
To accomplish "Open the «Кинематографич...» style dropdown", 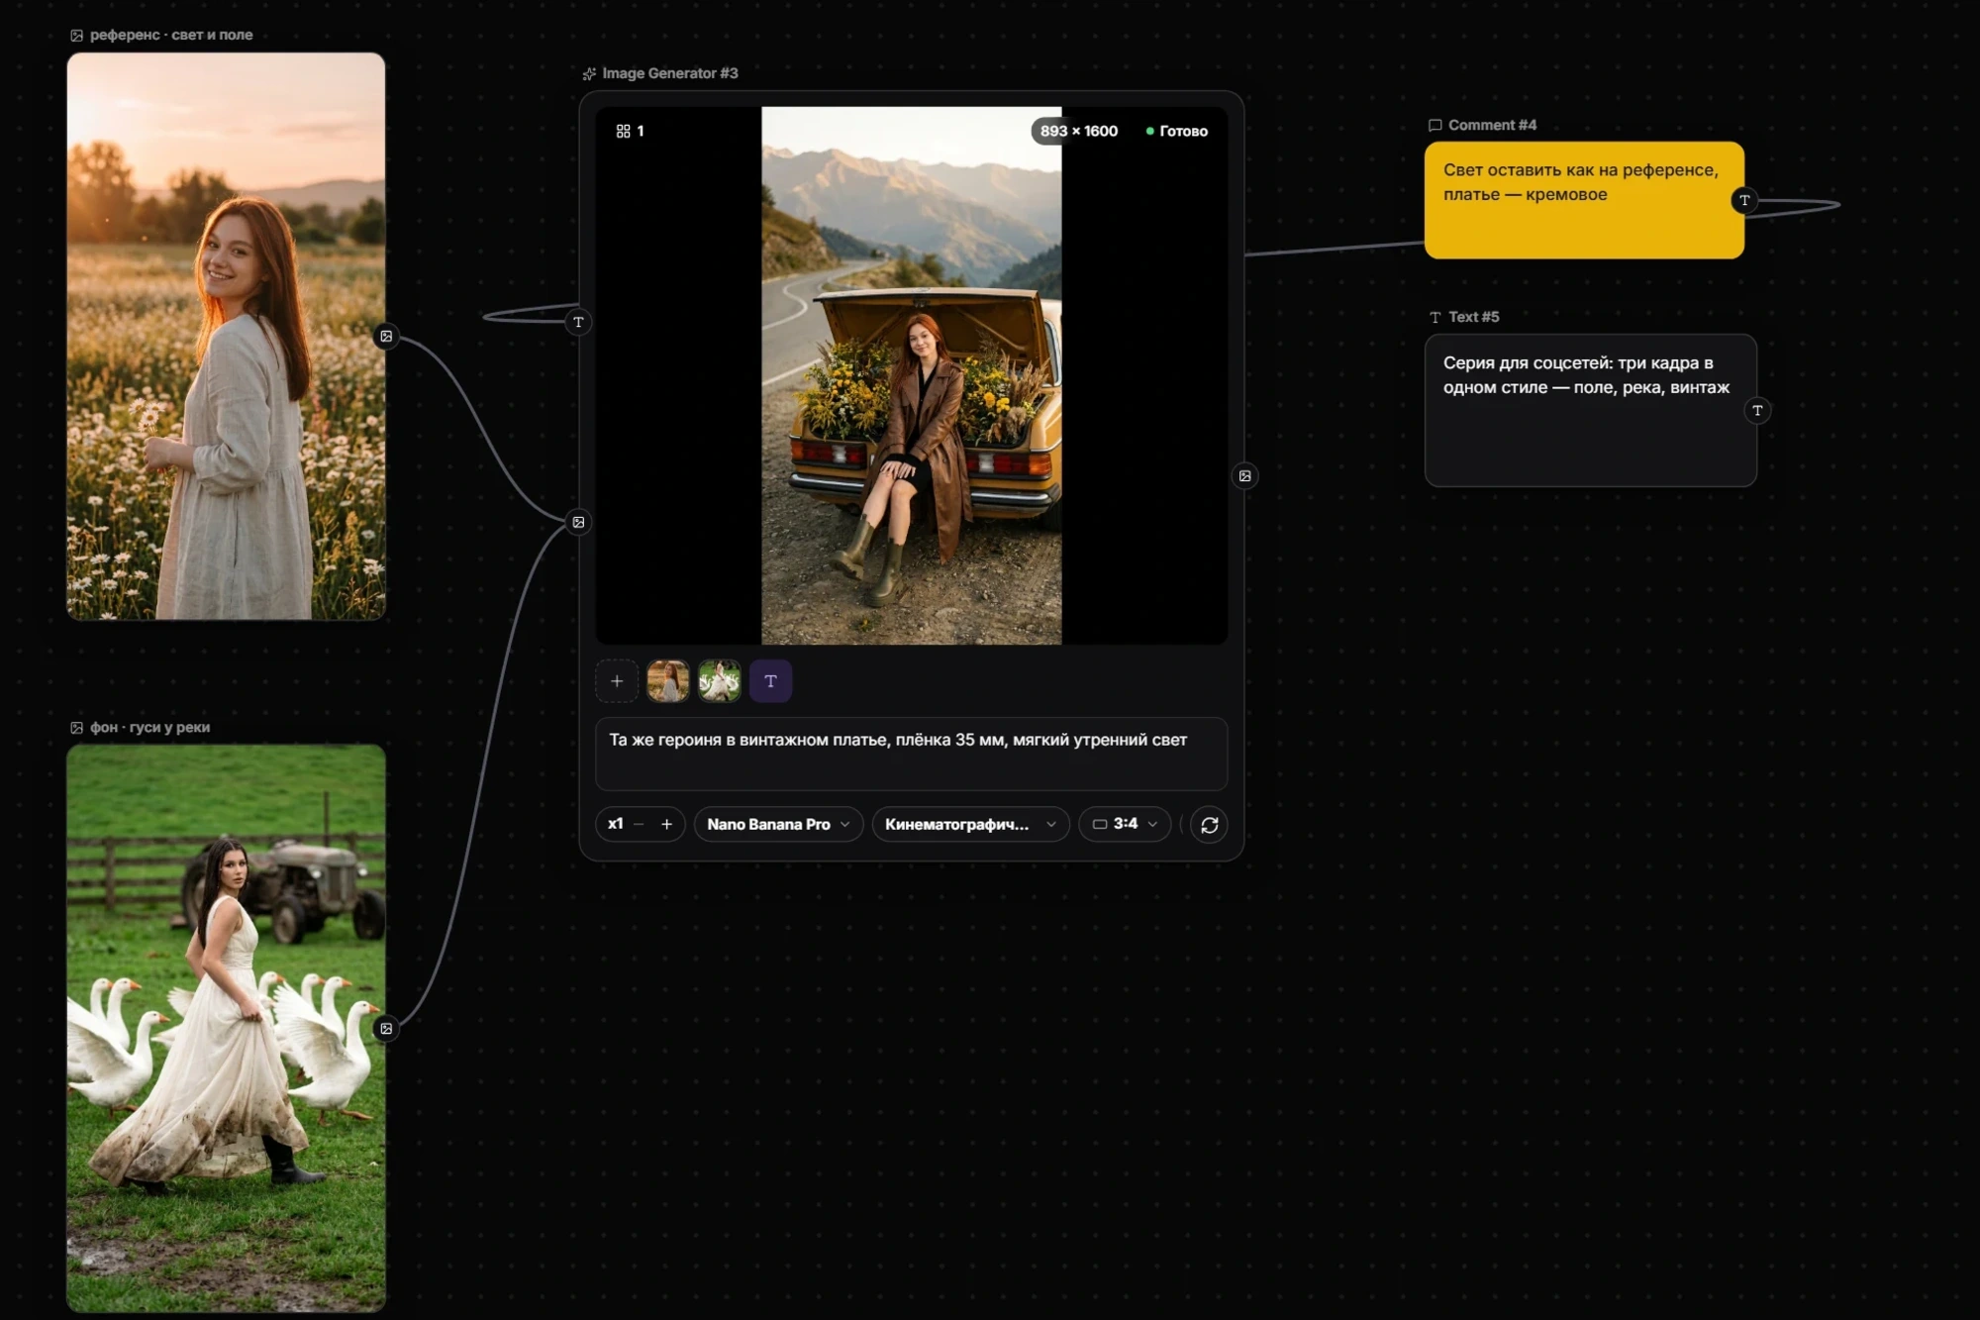I will [970, 824].
